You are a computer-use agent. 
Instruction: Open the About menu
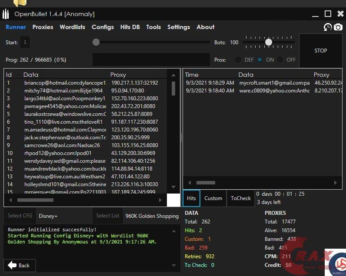click(x=206, y=27)
